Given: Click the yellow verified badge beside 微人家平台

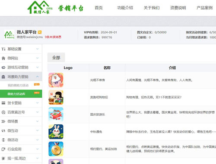Looking at the screenshot, I should tap(40, 32).
